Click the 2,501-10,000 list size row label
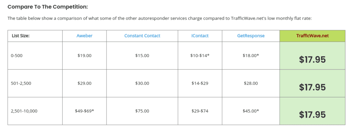This screenshot has height=128, width=352. (x=24, y=111)
